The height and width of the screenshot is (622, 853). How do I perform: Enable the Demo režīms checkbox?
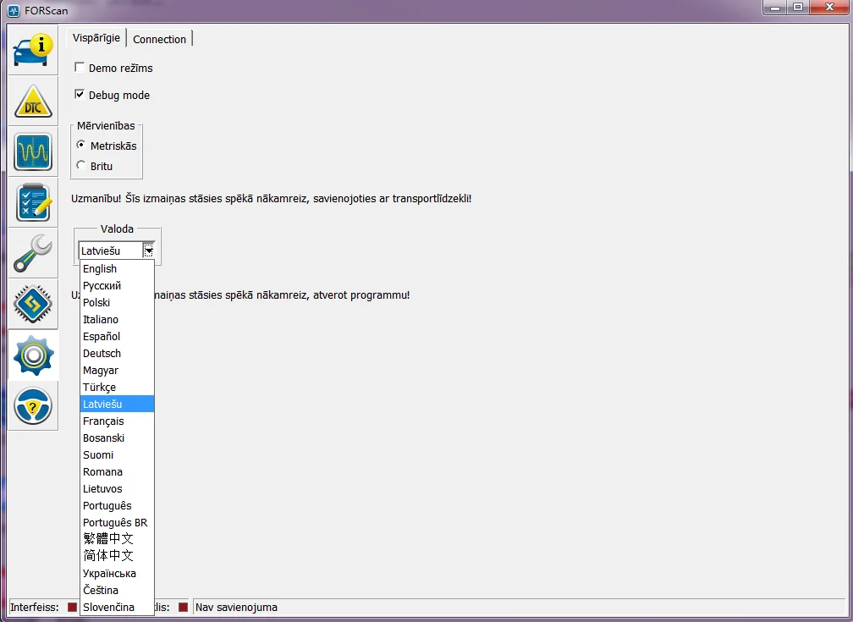(80, 67)
